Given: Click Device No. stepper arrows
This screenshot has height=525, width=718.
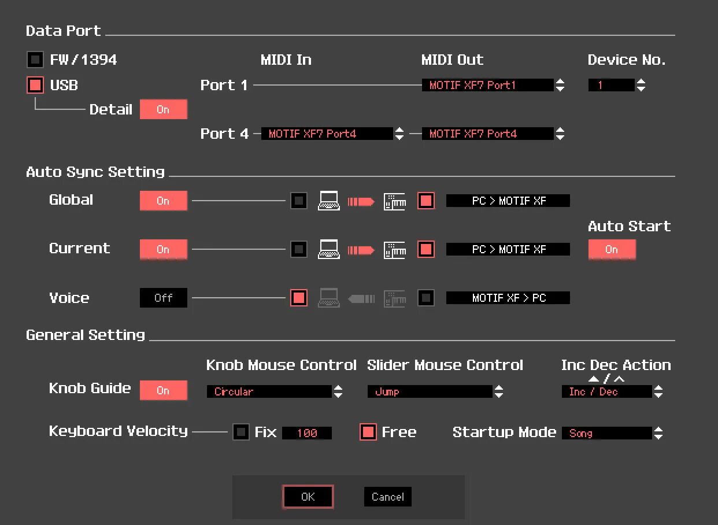Looking at the screenshot, I should 641,85.
